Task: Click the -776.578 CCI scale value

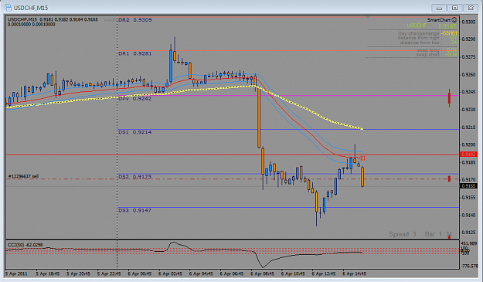Action: coord(469,266)
